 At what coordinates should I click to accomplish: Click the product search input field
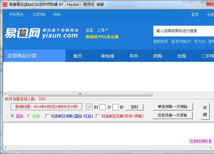tap(183, 31)
